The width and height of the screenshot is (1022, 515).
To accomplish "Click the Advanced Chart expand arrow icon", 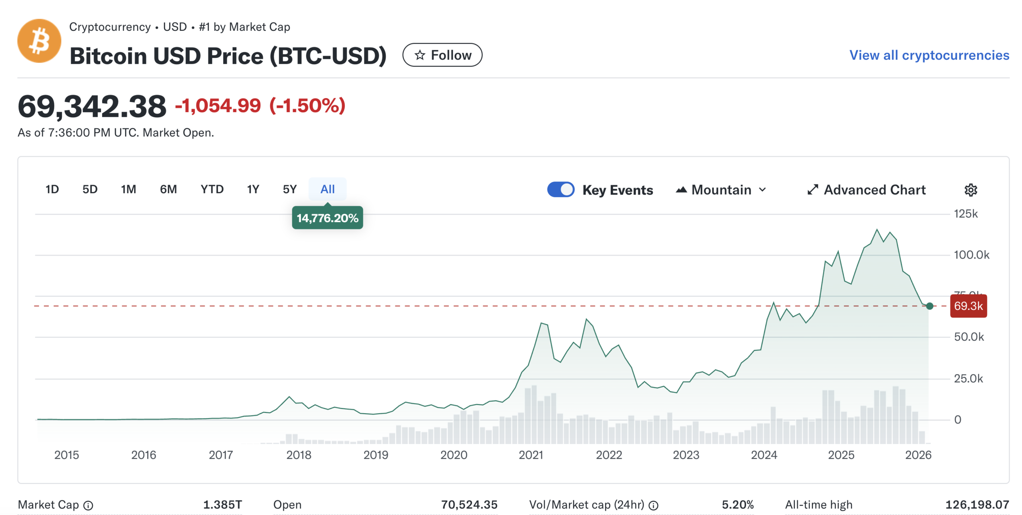I will tap(812, 190).
